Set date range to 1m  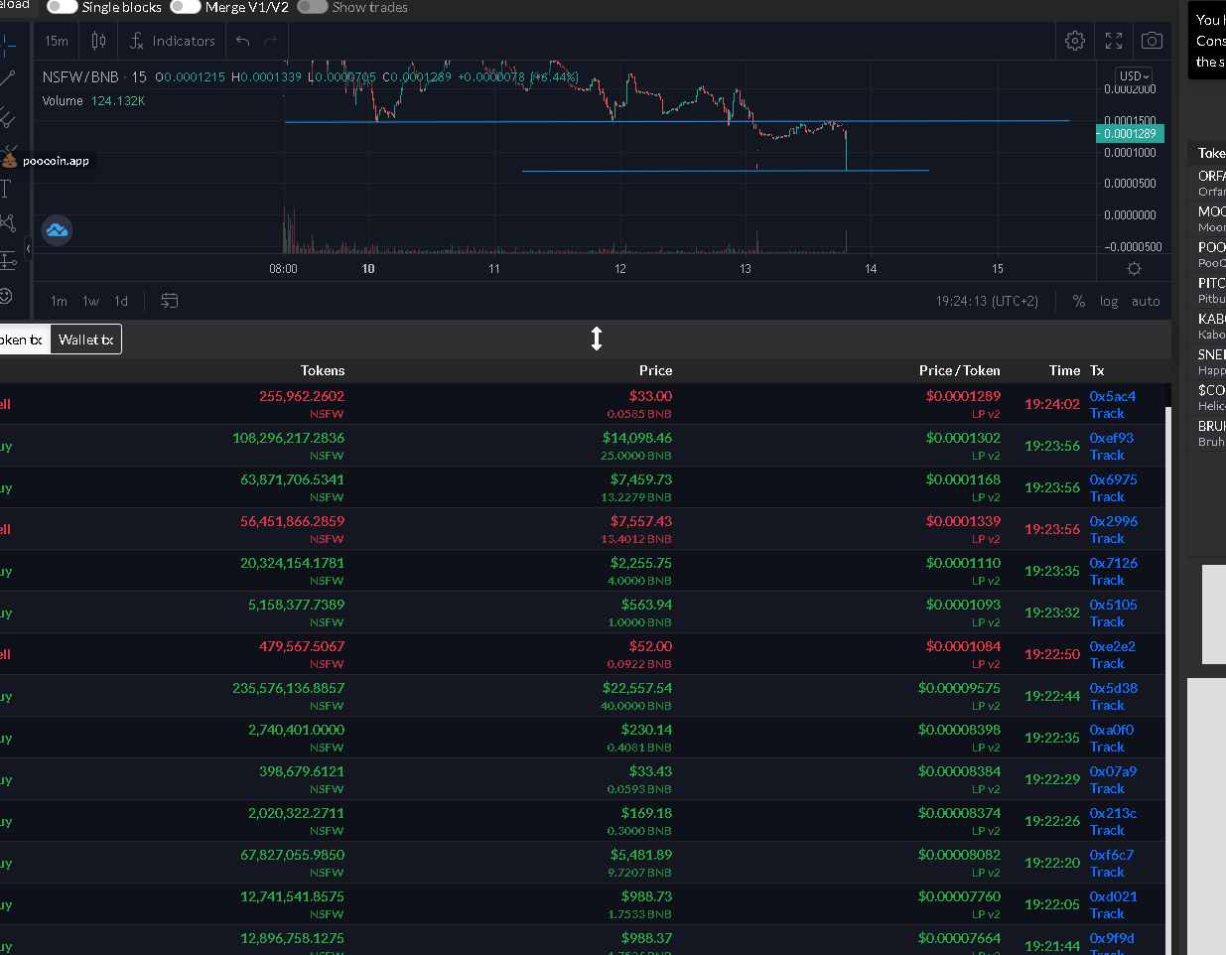[60, 301]
